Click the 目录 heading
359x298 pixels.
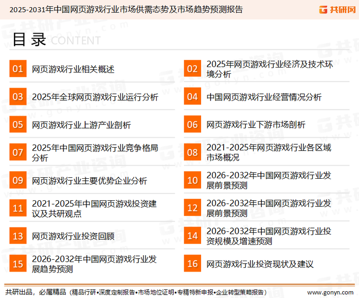pyautogui.click(x=29, y=40)
